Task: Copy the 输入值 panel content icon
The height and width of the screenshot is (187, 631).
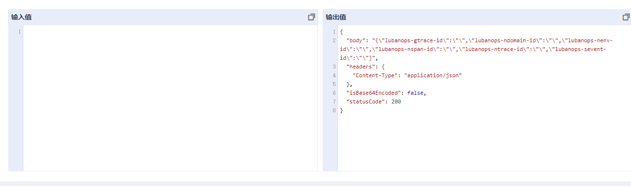Action: [312, 17]
